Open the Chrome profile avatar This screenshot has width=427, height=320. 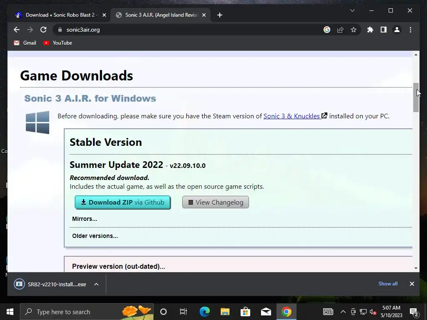[x=397, y=30]
